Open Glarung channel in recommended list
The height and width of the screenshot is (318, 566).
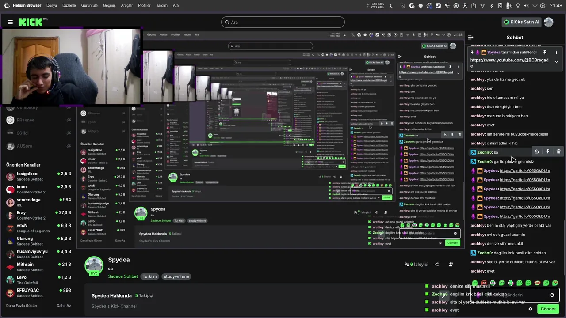(38, 241)
